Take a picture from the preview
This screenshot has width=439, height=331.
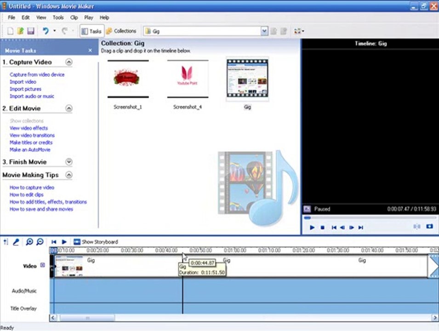(x=429, y=226)
